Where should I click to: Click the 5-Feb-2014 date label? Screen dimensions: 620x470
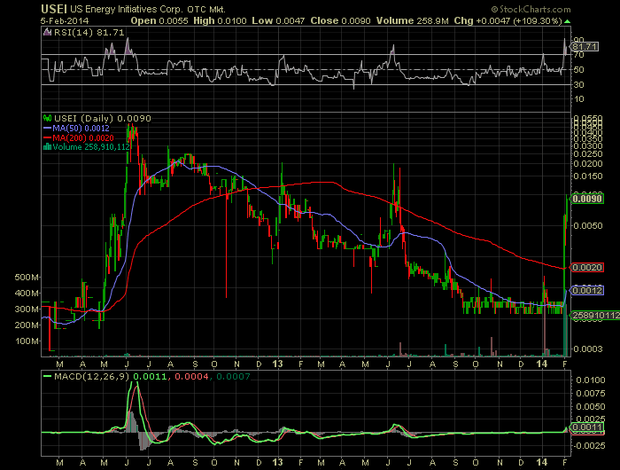65,21
